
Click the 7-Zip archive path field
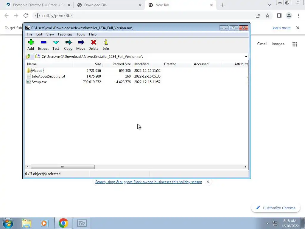click(139, 56)
